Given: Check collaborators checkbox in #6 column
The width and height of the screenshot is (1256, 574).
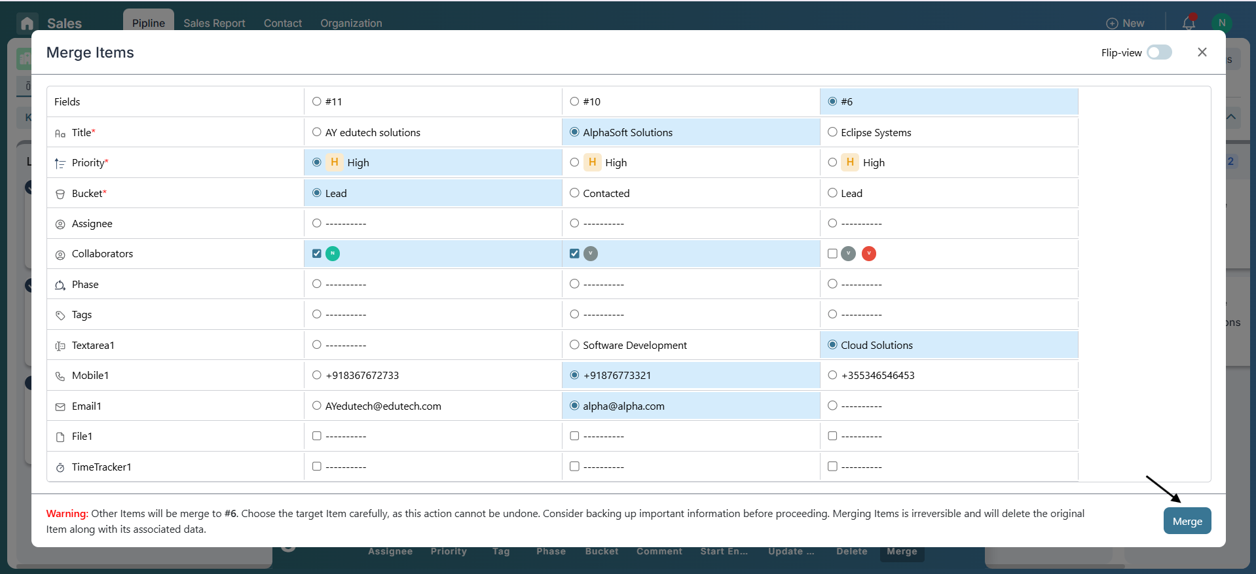Looking at the screenshot, I should [x=832, y=253].
